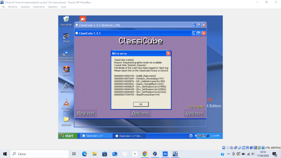This screenshot has height=158, width=281.
Task: Open the VirtualBox Aiuto menu
Action: pos(64,7)
